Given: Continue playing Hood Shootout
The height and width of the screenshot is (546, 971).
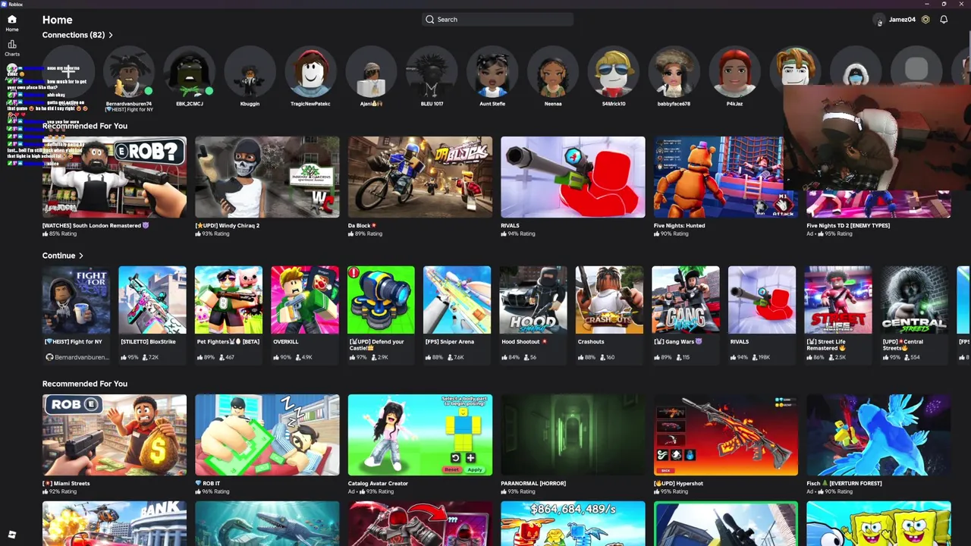Looking at the screenshot, I should [533, 300].
